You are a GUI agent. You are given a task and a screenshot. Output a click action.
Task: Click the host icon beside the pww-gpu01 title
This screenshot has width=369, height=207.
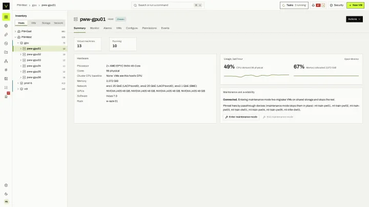[x=75, y=19]
